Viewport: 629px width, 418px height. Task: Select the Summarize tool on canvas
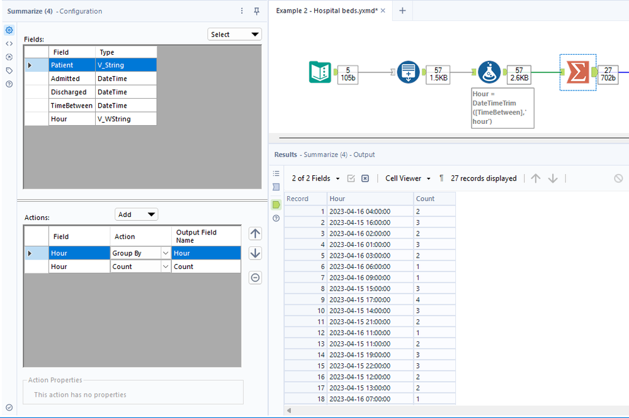pyautogui.click(x=577, y=72)
